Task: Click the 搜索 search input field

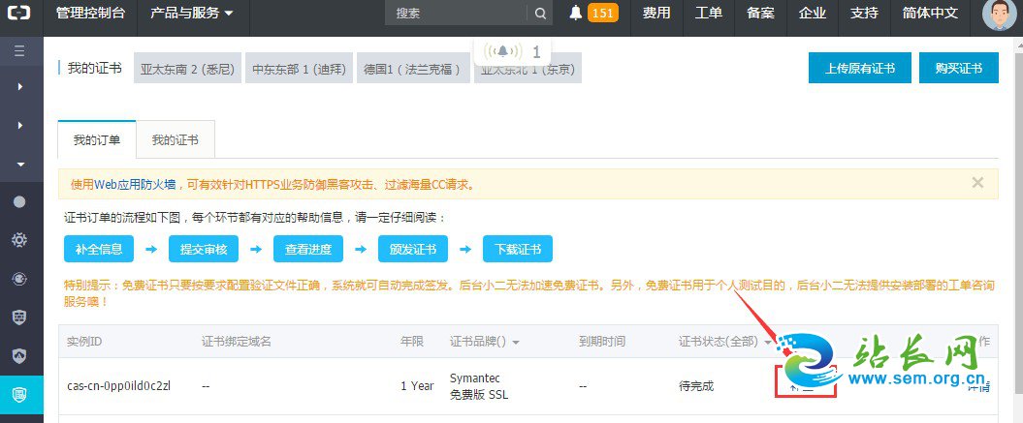Action: pyautogui.click(x=456, y=13)
